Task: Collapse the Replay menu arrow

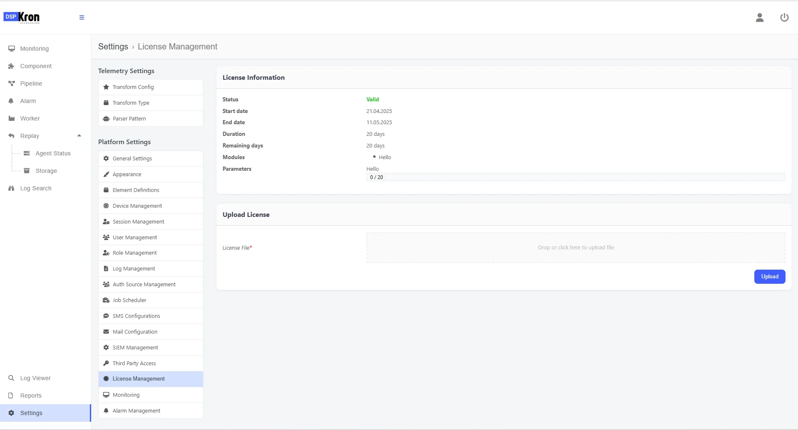Action: (x=79, y=136)
